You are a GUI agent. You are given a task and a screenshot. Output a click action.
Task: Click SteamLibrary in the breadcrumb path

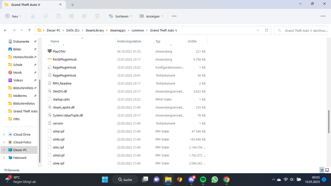[95, 30]
